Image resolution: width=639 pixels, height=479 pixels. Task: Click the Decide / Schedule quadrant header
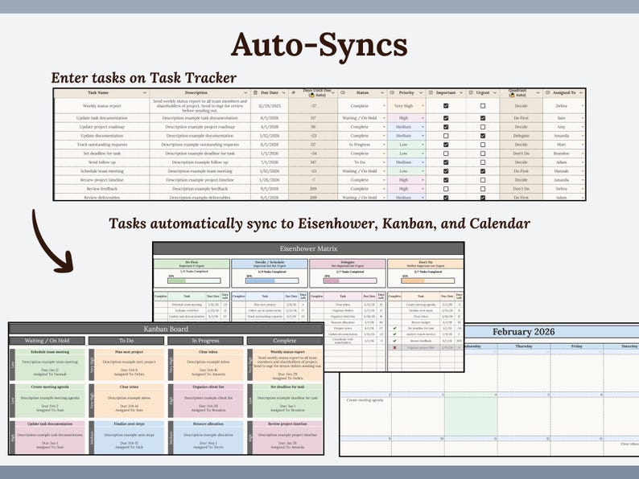click(x=270, y=264)
